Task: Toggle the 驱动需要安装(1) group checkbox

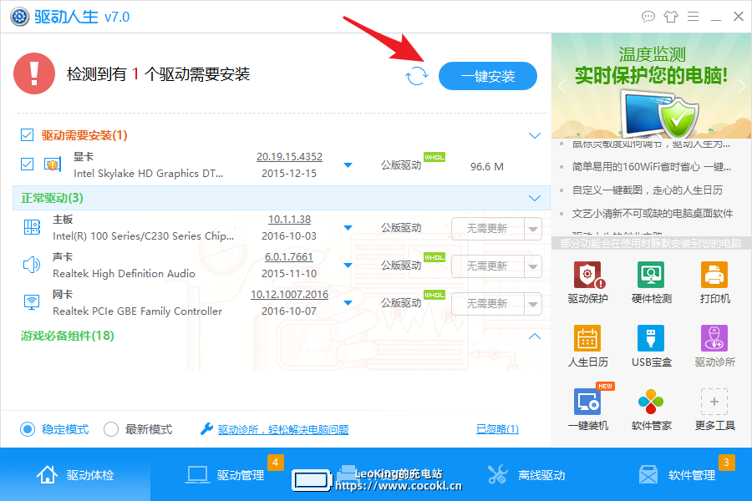Action: [x=28, y=135]
